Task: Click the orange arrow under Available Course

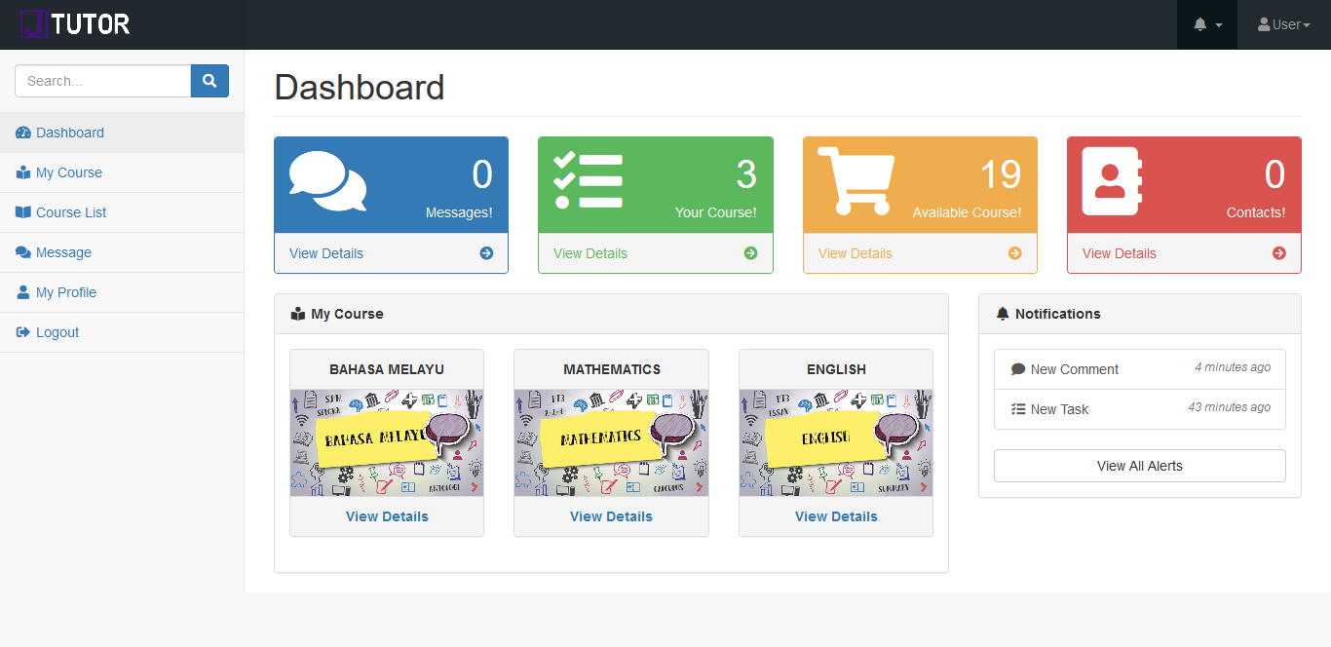Action: (1014, 253)
